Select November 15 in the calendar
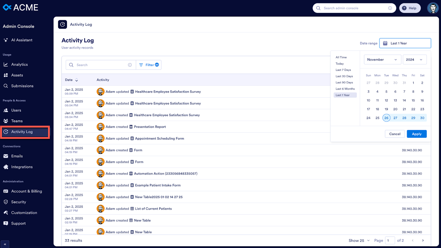 413,100
